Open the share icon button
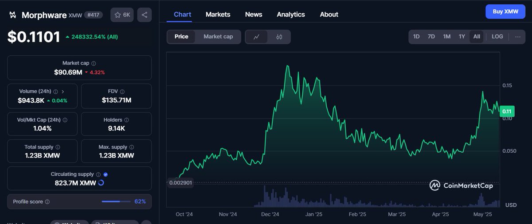532x224 pixels. (145, 15)
